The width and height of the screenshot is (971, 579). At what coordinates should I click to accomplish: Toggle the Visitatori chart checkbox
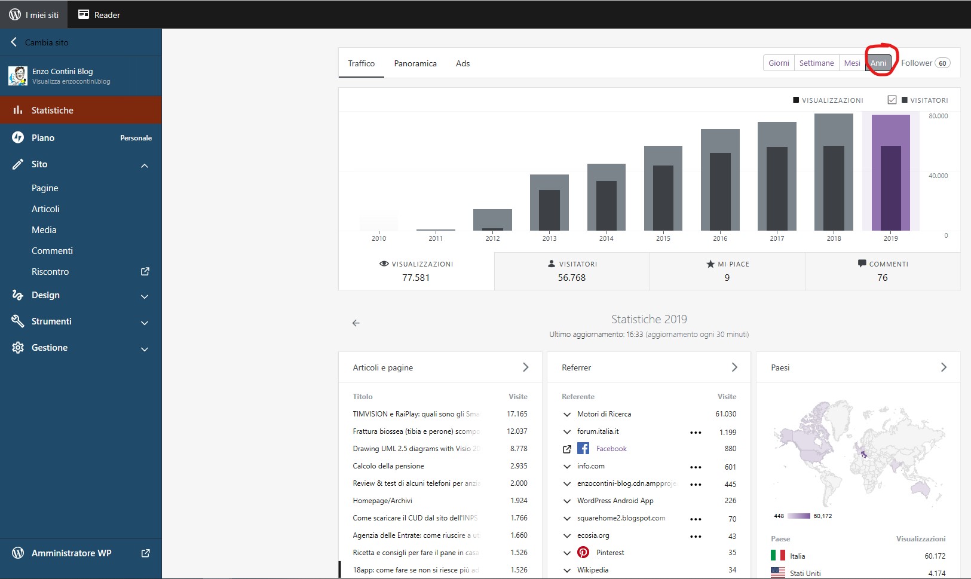(892, 100)
